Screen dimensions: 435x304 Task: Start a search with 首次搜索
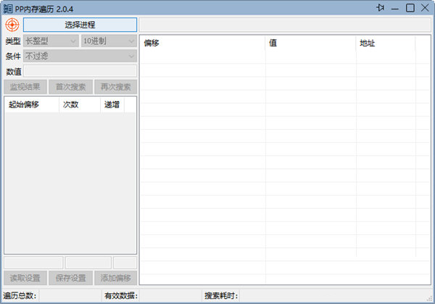pyautogui.click(x=70, y=87)
